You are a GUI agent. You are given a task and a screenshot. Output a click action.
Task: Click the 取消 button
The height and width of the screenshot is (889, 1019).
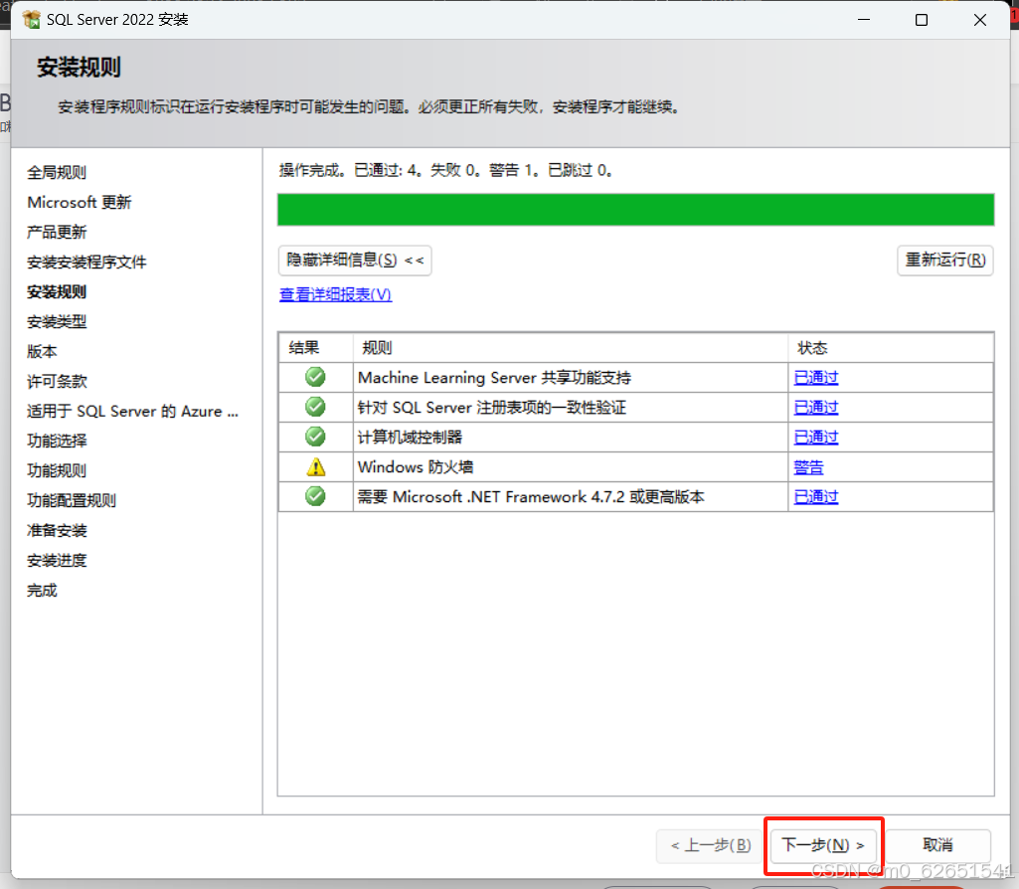[x=937, y=845]
